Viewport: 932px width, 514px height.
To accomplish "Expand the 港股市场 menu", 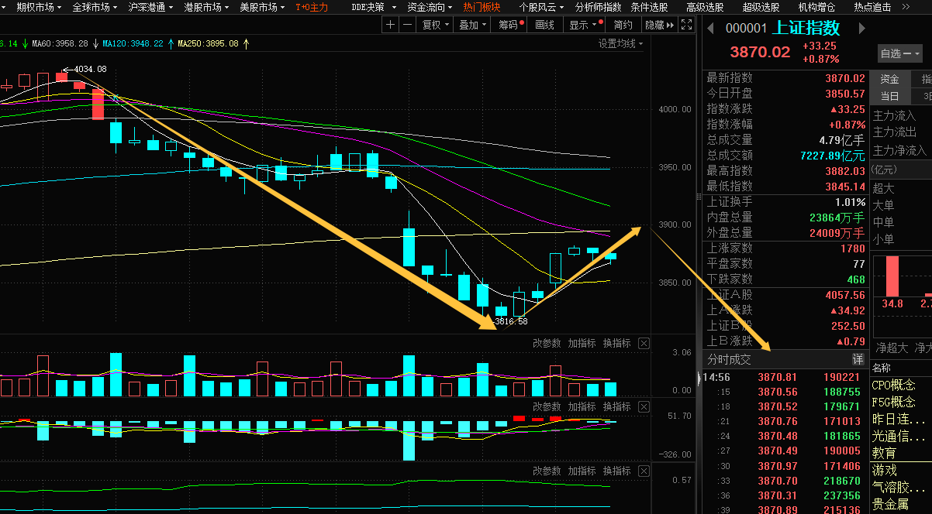I will pyautogui.click(x=206, y=7).
